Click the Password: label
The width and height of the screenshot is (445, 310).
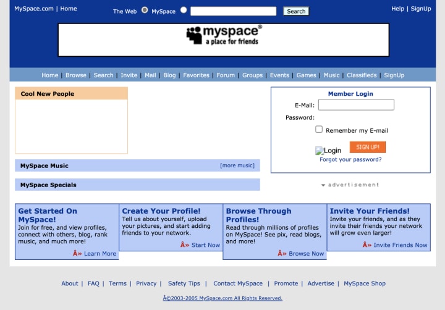300,117
